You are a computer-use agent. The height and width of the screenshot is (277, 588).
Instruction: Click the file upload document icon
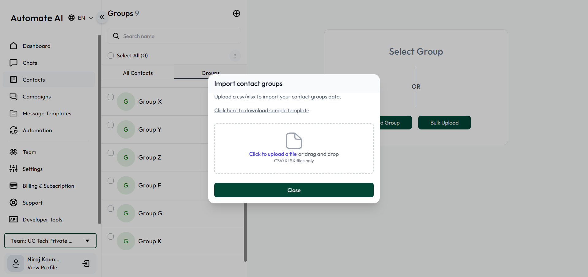pyautogui.click(x=294, y=141)
